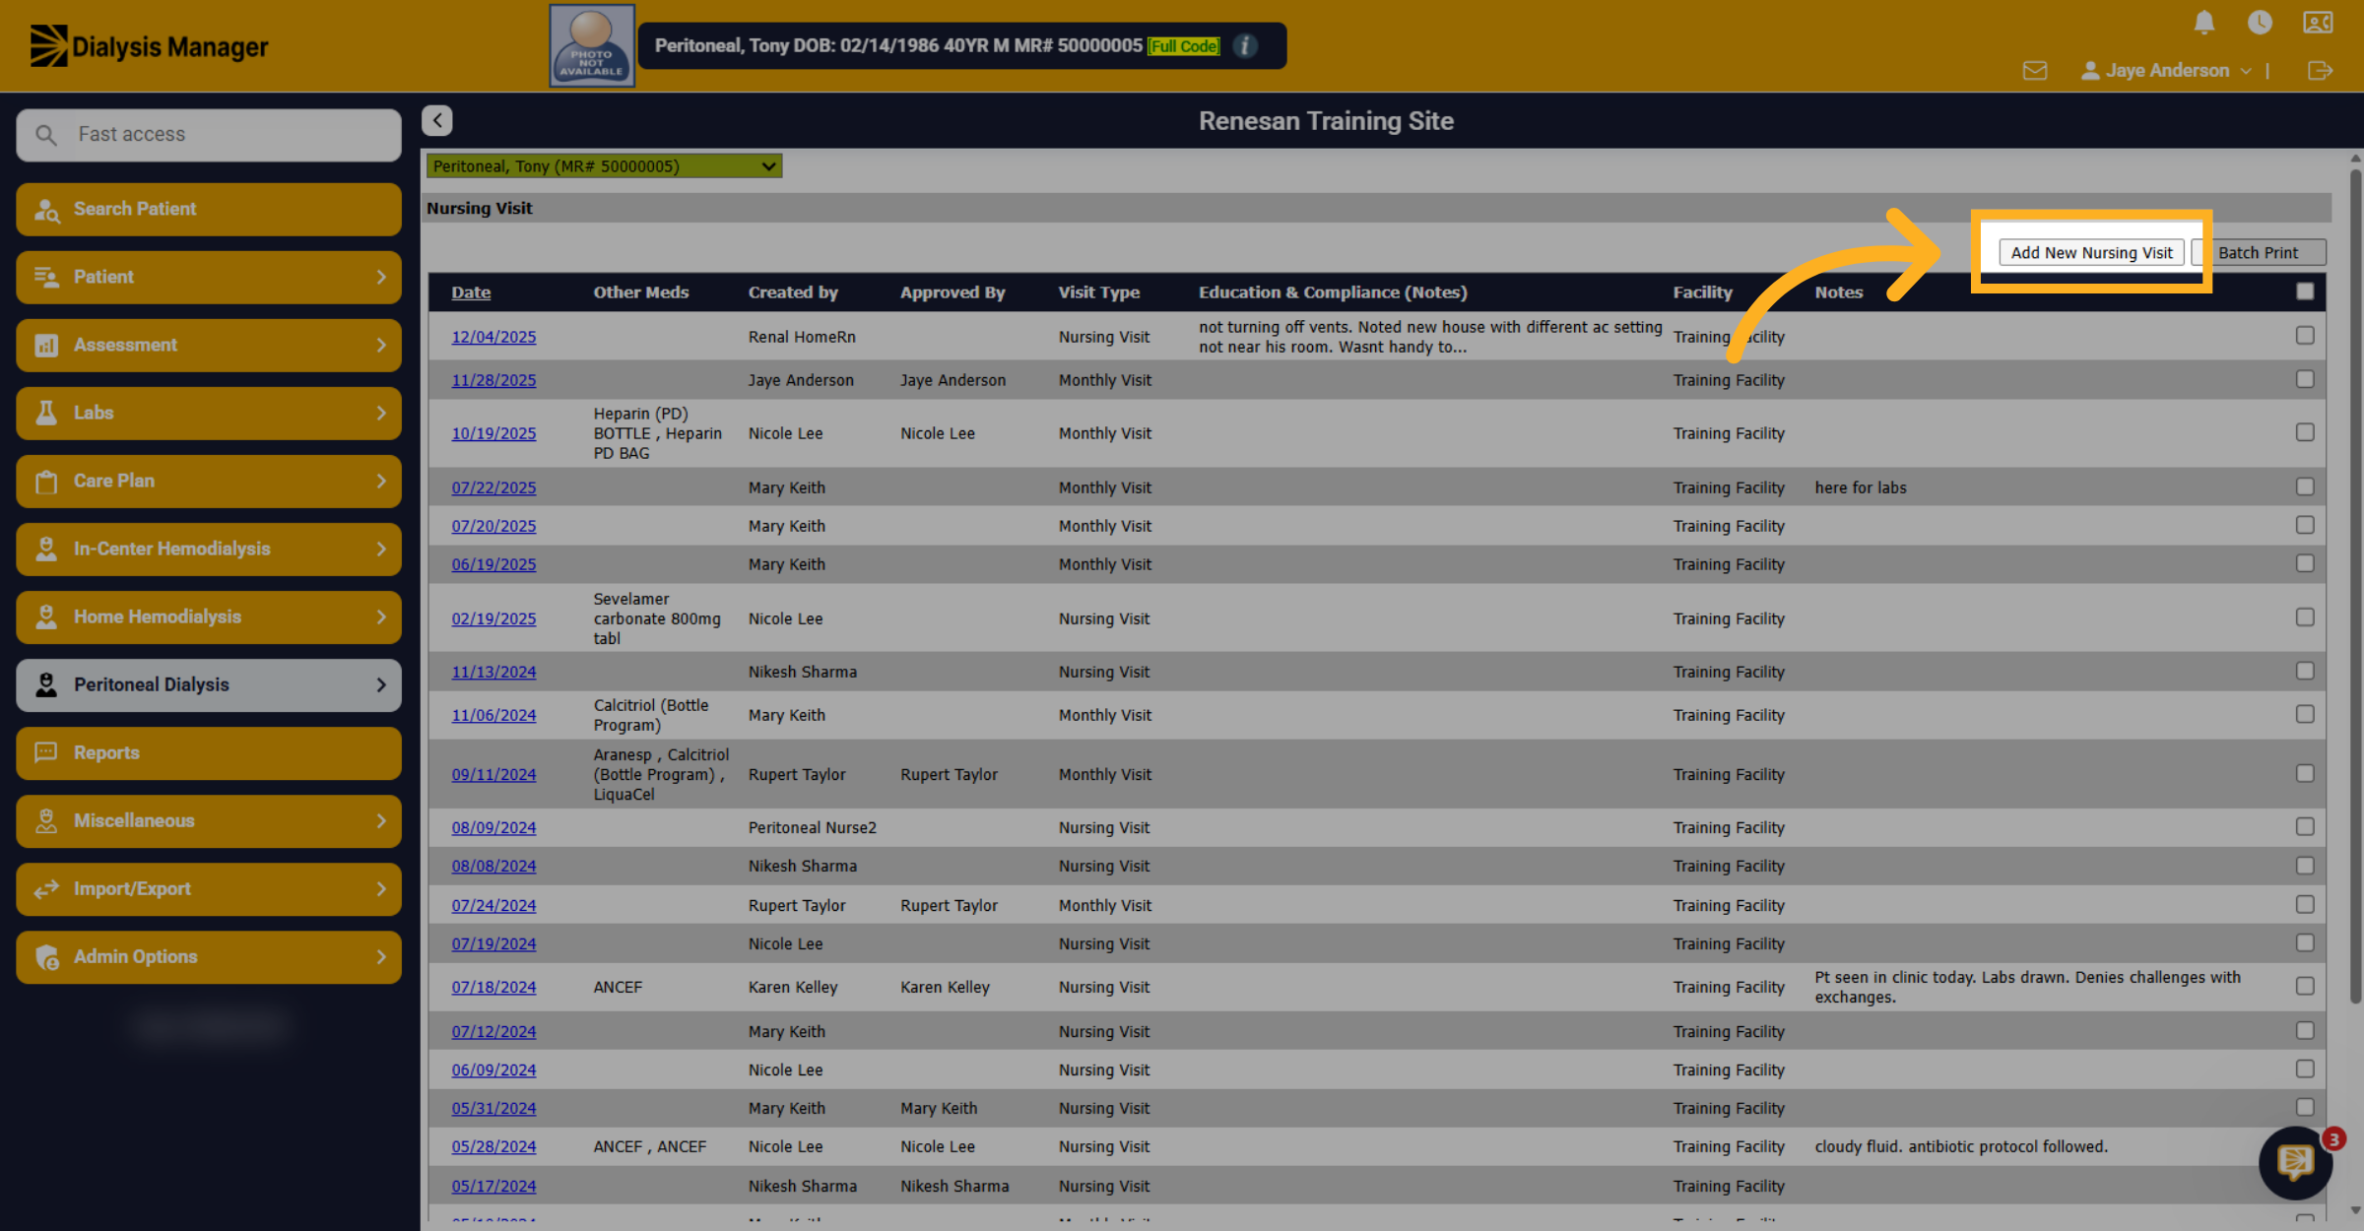Click the Reports icon in sidebar
Image resolution: width=2364 pixels, height=1231 pixels.
(46, 752)
